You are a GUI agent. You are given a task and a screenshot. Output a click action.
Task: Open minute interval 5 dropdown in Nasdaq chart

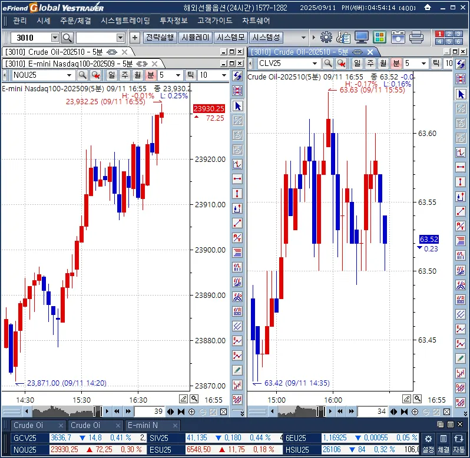coord(178,75)
